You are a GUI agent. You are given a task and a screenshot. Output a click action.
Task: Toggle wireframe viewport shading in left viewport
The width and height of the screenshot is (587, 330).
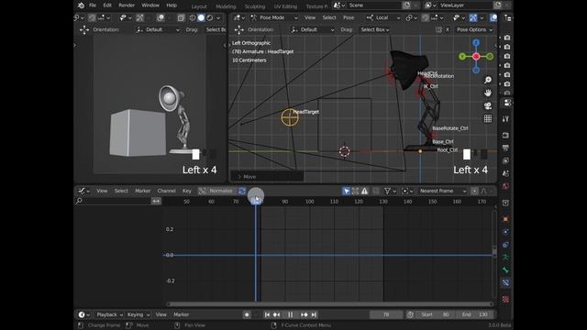(x=193, y=17)
